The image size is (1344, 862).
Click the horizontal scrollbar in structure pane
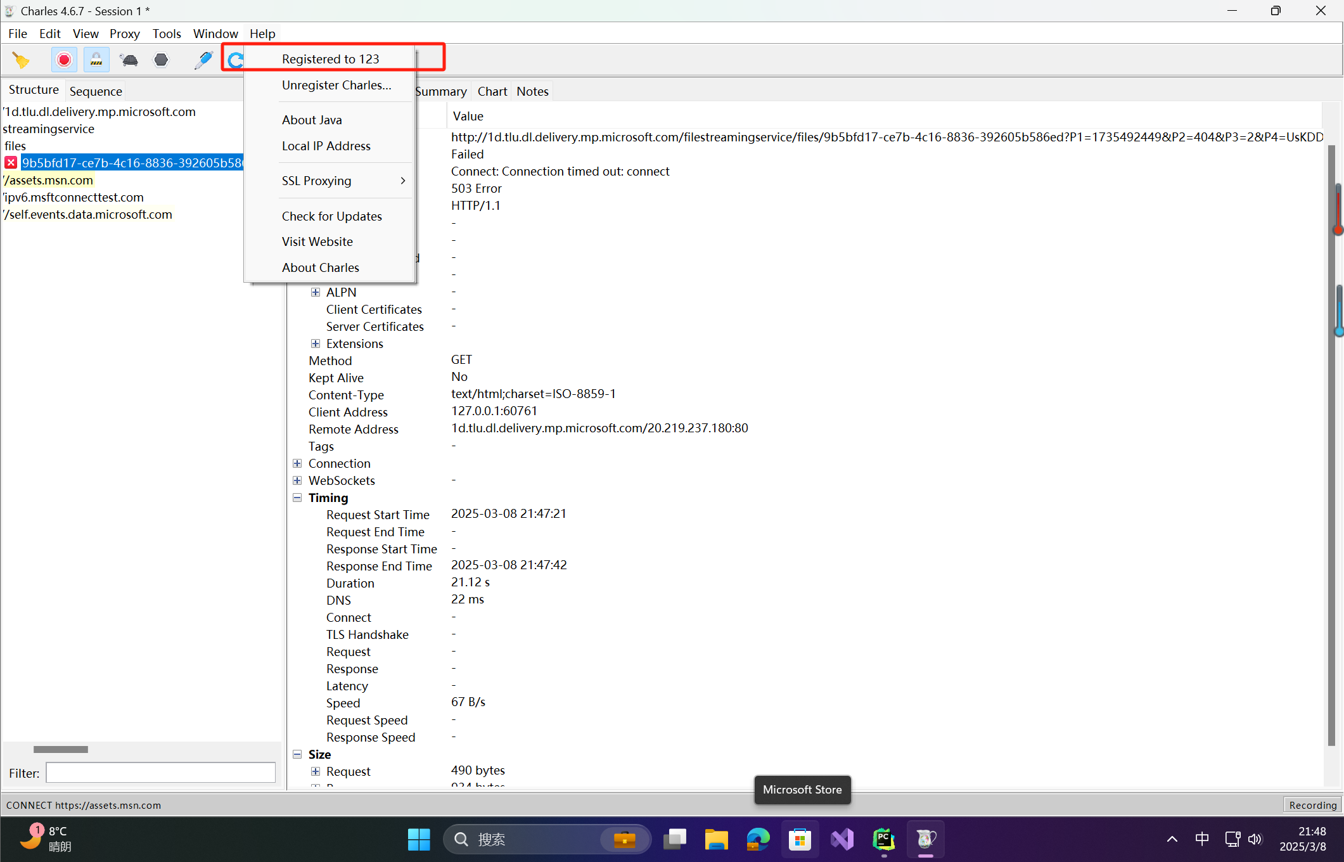coord(61,749)
